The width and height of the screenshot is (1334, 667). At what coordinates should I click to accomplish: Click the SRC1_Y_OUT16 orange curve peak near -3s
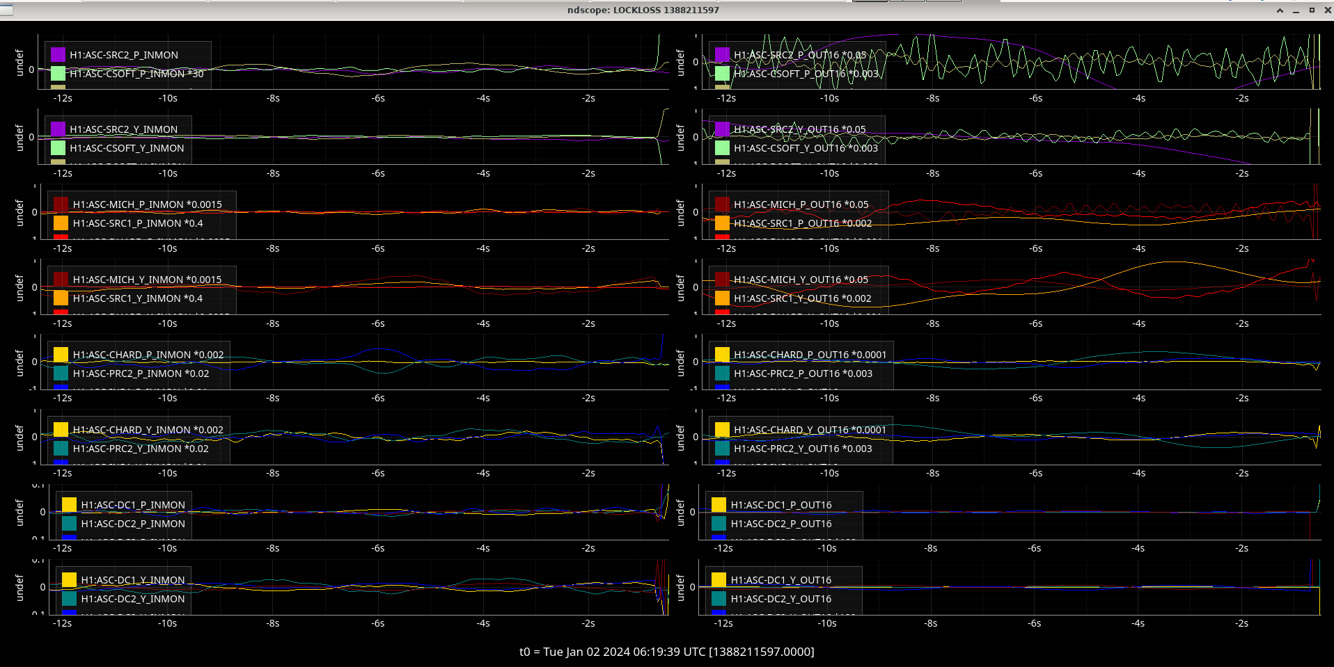1174,262
